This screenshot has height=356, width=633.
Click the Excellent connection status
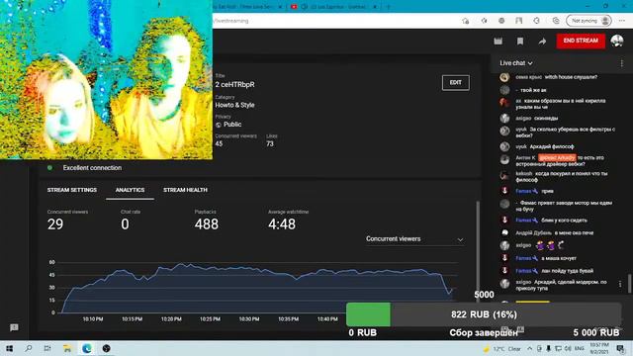click(x=92, y=168)
